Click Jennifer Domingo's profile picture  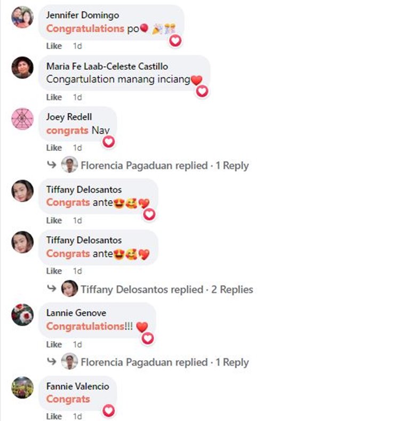point(22,17)
